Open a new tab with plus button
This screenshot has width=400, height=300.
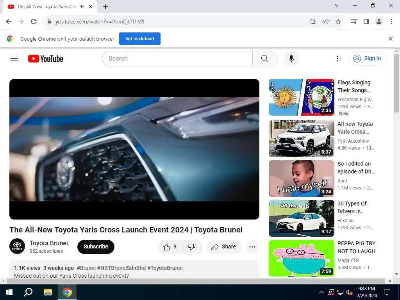pyautogui.click(x=105, y=7)
